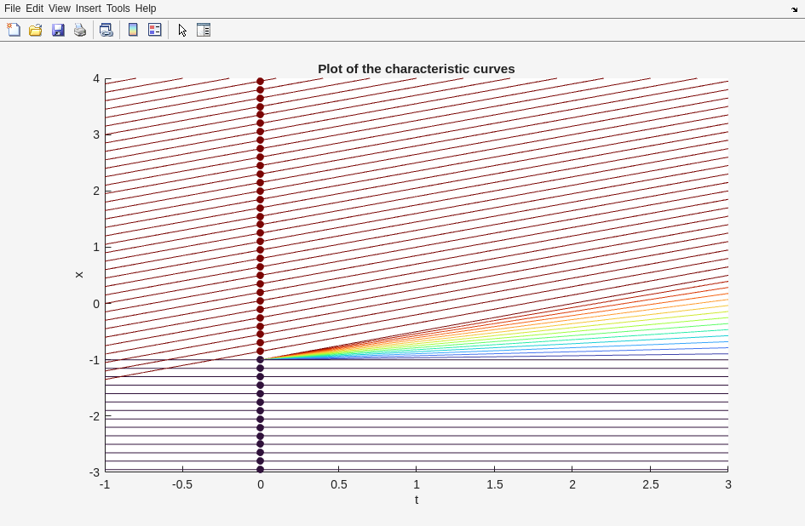Screen dimensions: 805x526
Task: Select the topmost dark red marker at t=0
Action: [261, 82]
